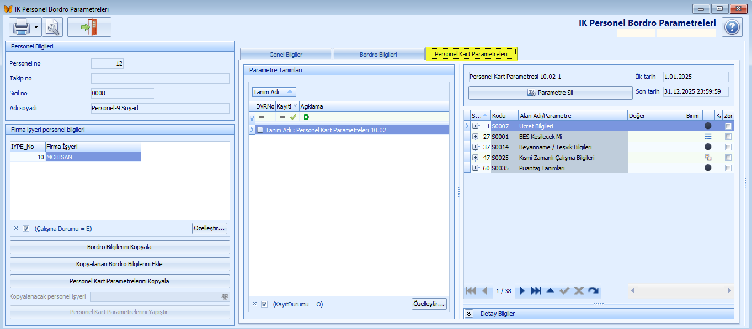Tick the checkbox in Ücret Bilgileri row

[728, 126]
